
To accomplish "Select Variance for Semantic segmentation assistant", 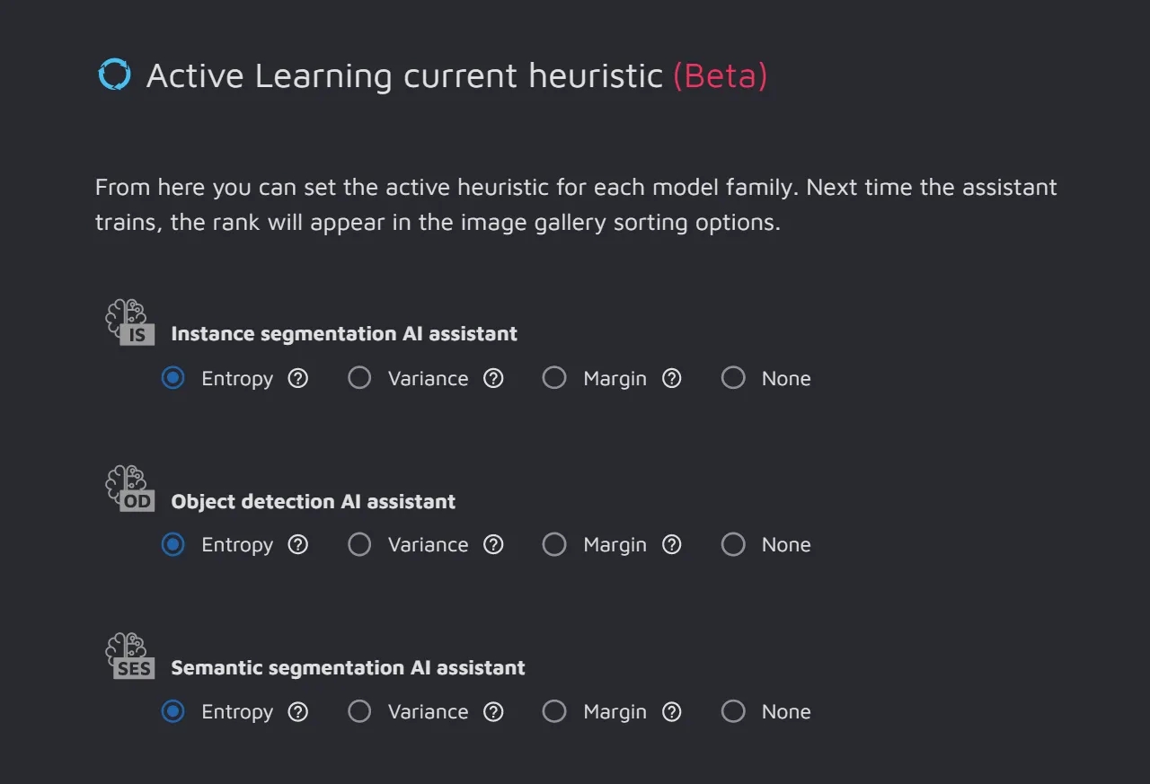I will [359, 711].
